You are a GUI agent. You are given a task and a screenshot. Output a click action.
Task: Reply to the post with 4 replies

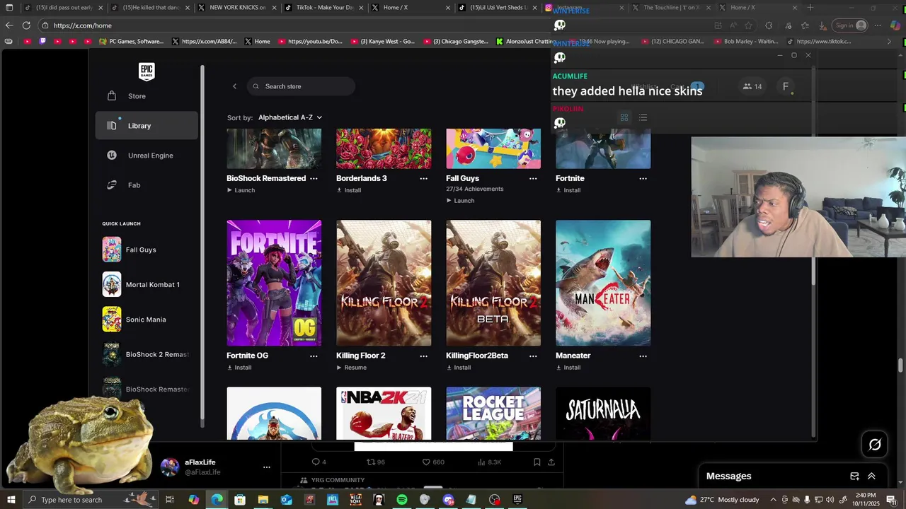[319, 462]
